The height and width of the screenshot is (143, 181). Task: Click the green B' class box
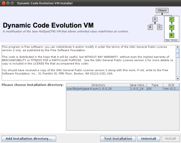(172, 35)
